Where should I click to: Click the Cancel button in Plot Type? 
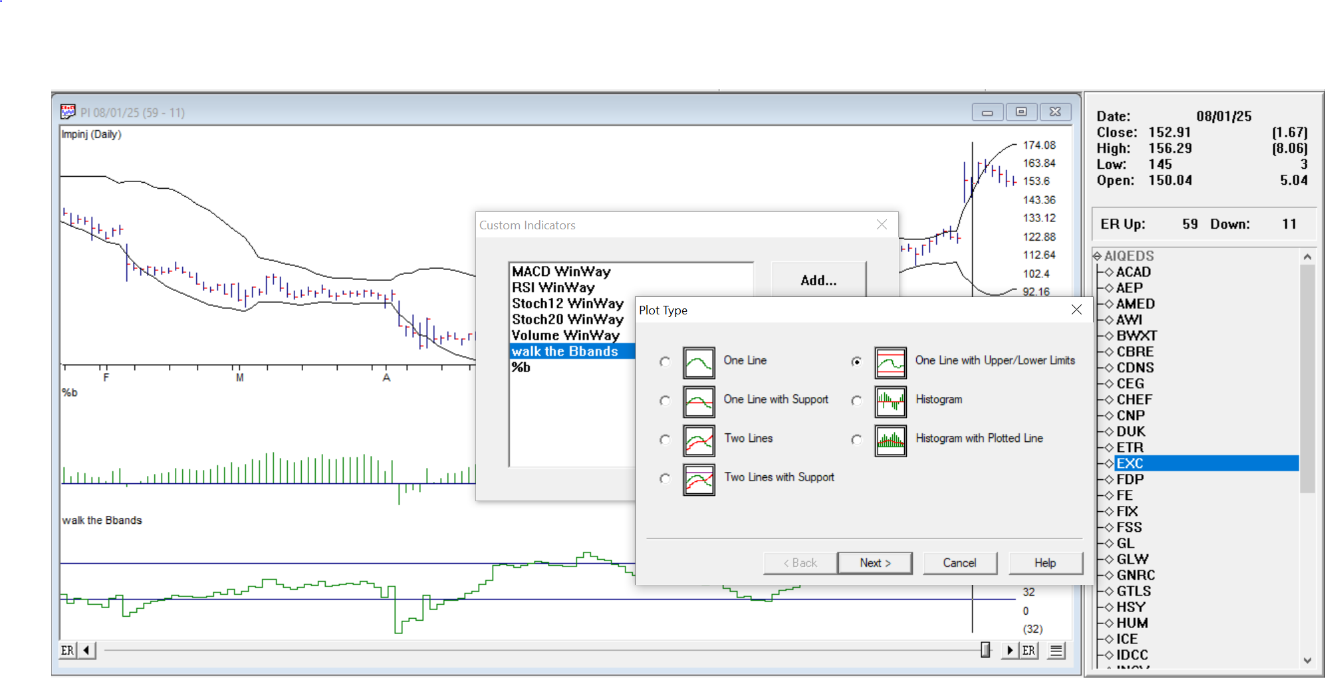(959, 563)
